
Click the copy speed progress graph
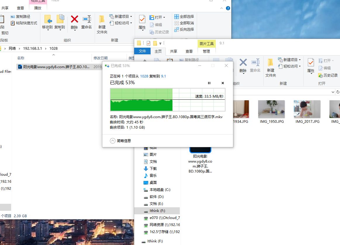[168, 100]
